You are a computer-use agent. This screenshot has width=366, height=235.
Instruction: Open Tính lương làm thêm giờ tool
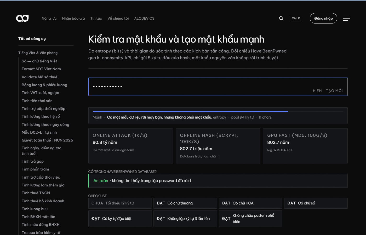[43, 185]
